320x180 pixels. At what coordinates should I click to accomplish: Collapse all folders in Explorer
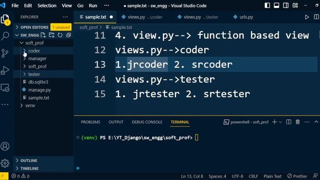click(68, 35)
